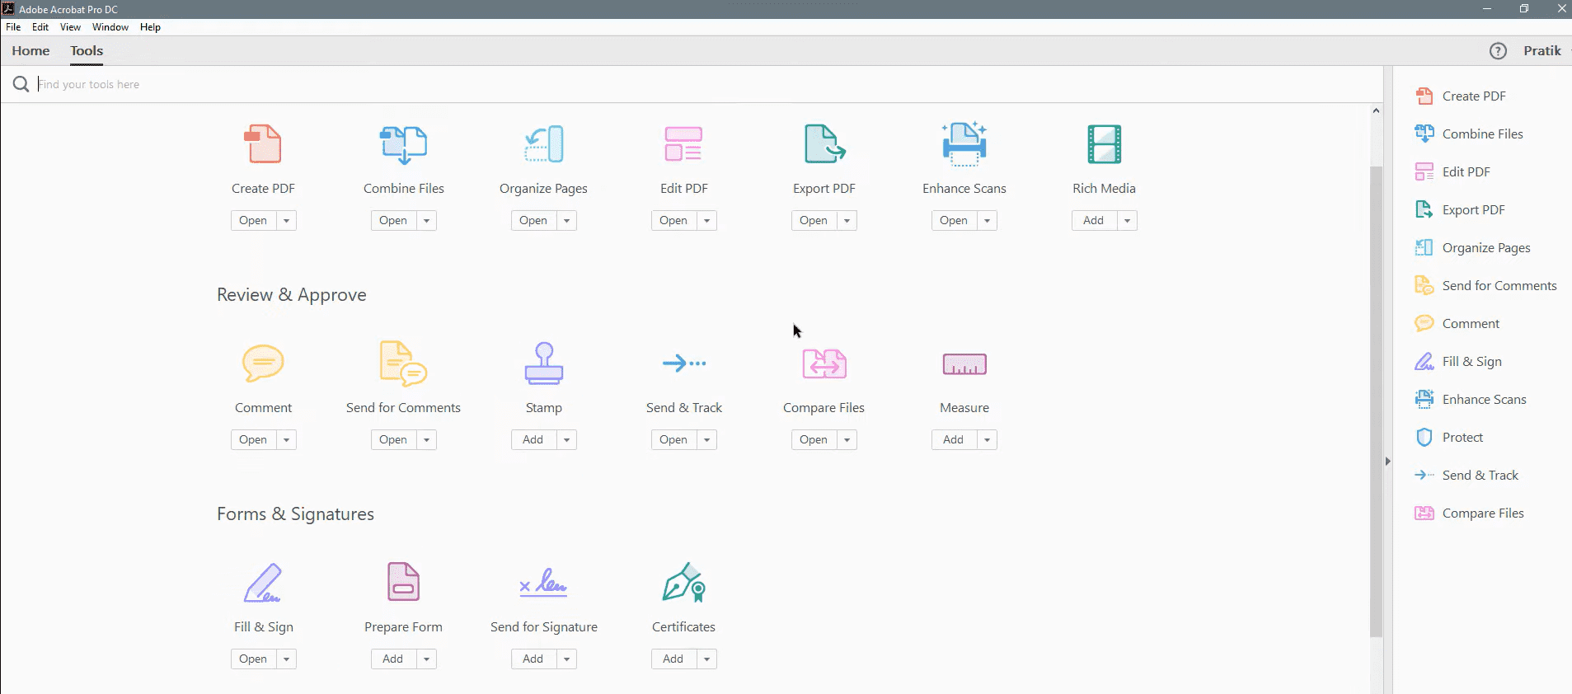This screenshot has width=1572, height=694.
Task: Expand dropdown arrow beside Prepare Form Add
Action: coord(426,659)
